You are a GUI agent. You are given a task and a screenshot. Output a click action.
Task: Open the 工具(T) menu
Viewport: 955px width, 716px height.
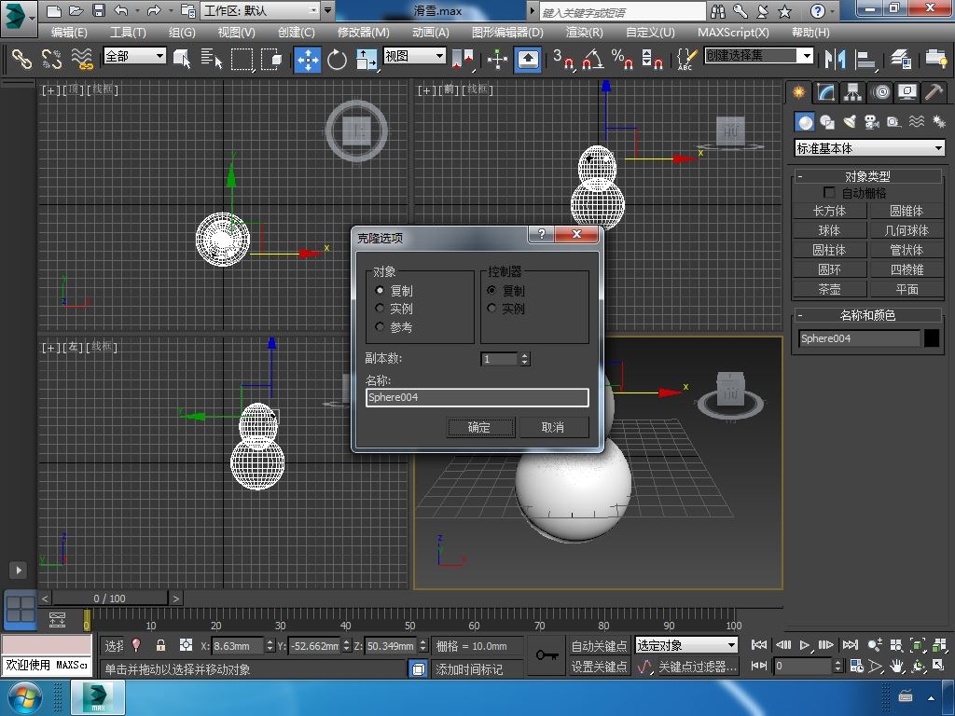click(127, 33)
